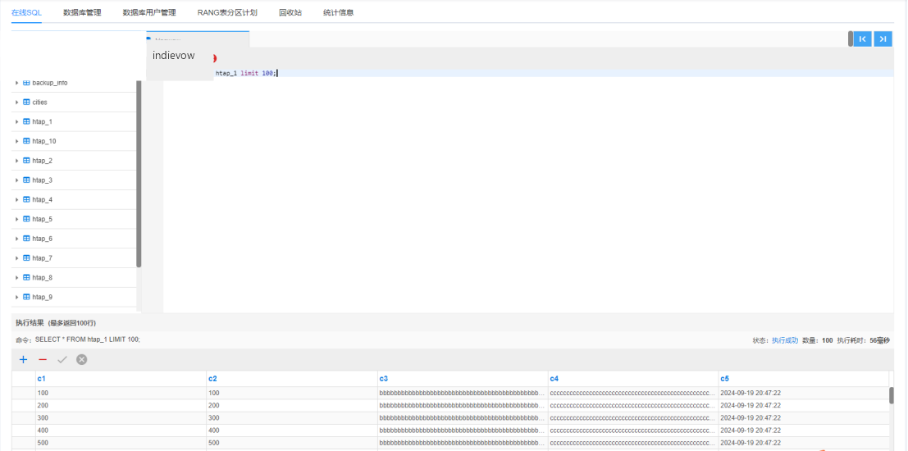Click the execution time 56毫秒 value
908x451 pixels.
coord(879,340)
